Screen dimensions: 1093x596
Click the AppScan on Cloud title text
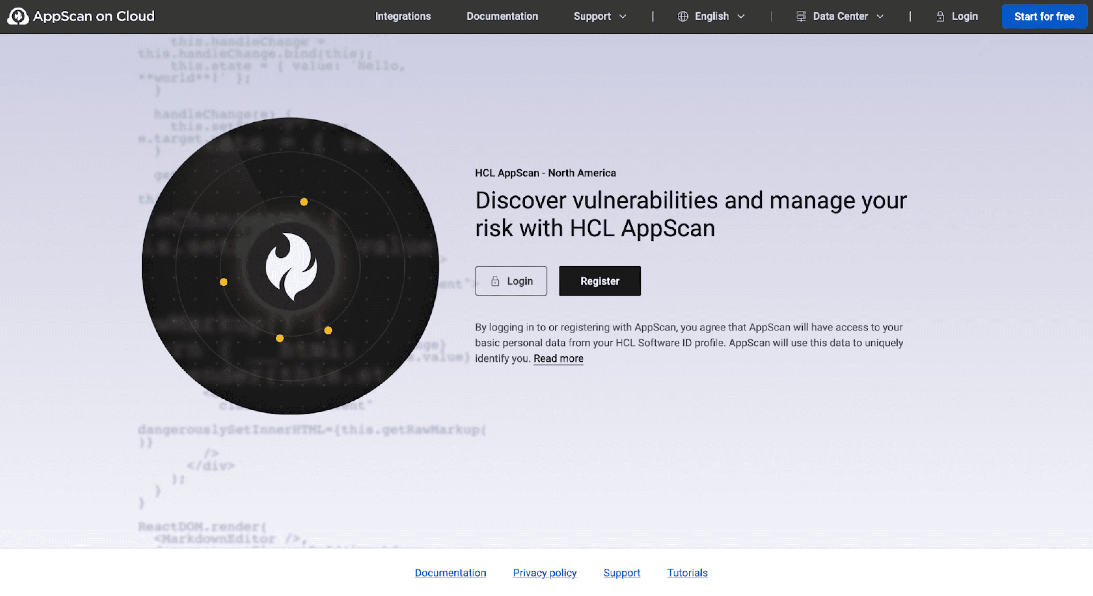point(94,17)
